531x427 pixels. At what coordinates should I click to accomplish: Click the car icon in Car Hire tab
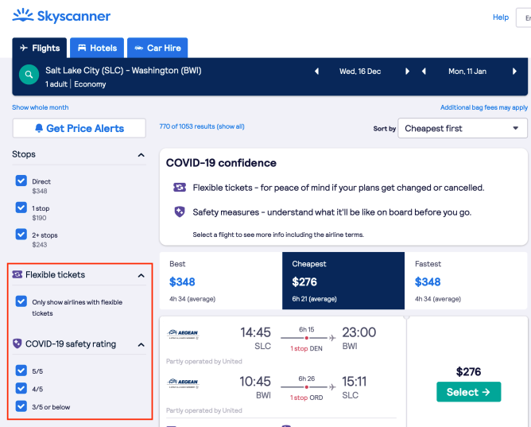pyautogui.click(x=139, y=48)
